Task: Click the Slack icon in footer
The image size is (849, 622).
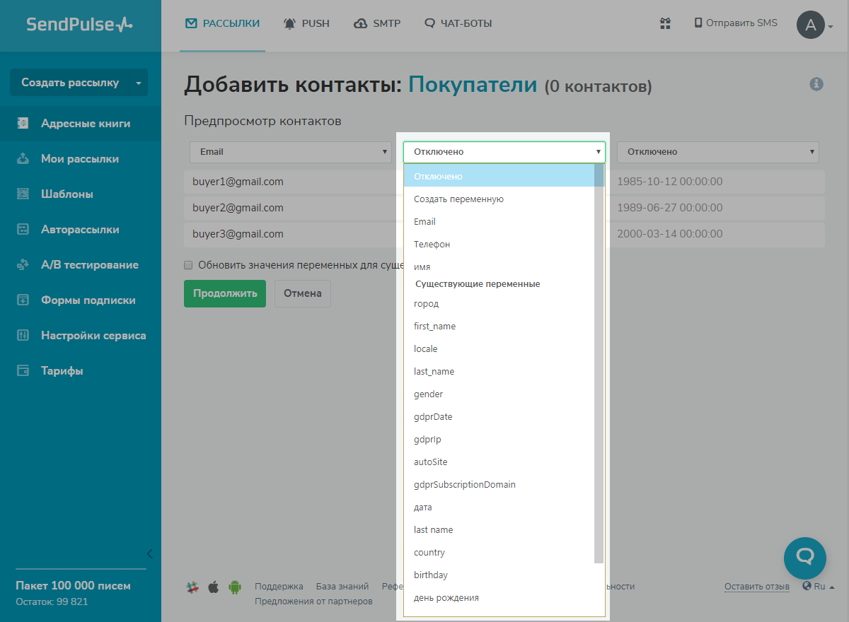Action: tap(192, 587)
